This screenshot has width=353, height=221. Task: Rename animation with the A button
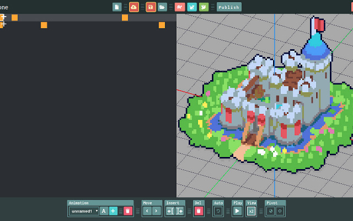pos(104,211)
